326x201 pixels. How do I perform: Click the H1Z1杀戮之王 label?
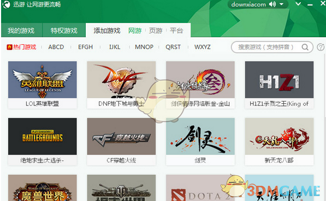coord(279,104)
